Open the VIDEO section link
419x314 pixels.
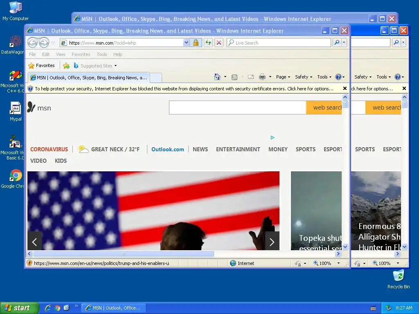click(38, 161)
